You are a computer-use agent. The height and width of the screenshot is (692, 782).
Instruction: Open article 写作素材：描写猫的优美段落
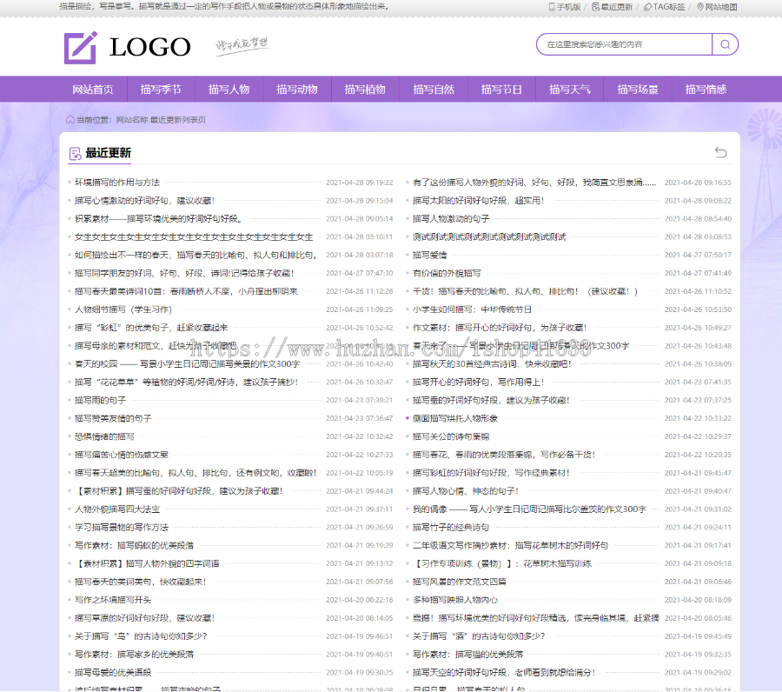click(467, 654)
